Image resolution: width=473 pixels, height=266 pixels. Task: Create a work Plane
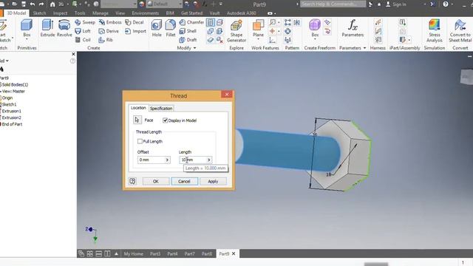258,28
